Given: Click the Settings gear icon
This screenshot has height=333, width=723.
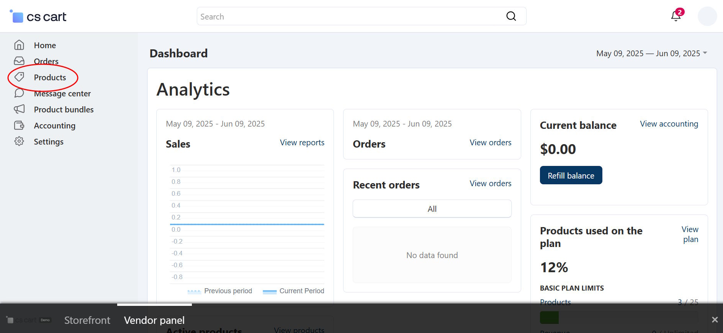Looking at the screenshot, I should point(19,141).
